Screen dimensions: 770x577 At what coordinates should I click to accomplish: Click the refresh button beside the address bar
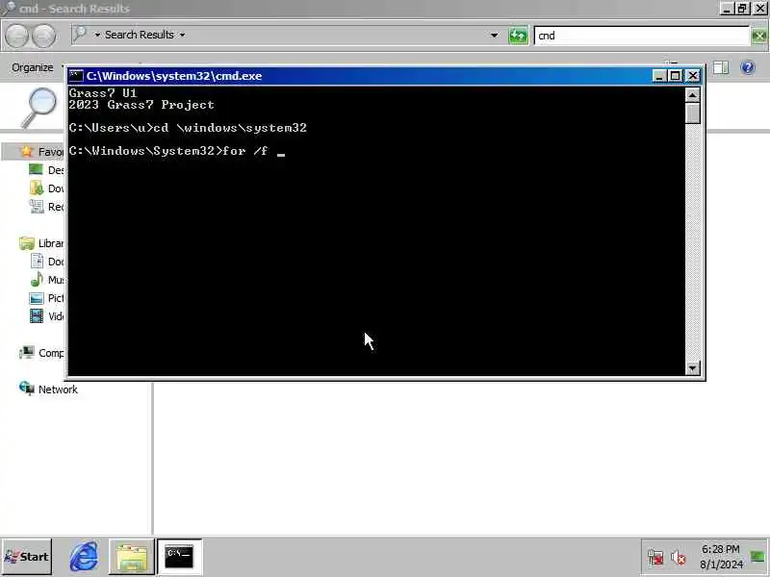[518, 36]
